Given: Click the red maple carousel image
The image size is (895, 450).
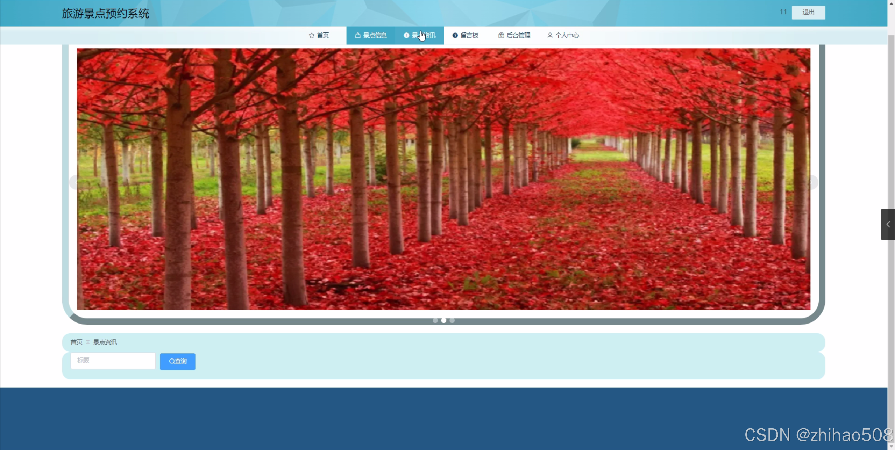Looking at the screenshot, I should (443, 179).
